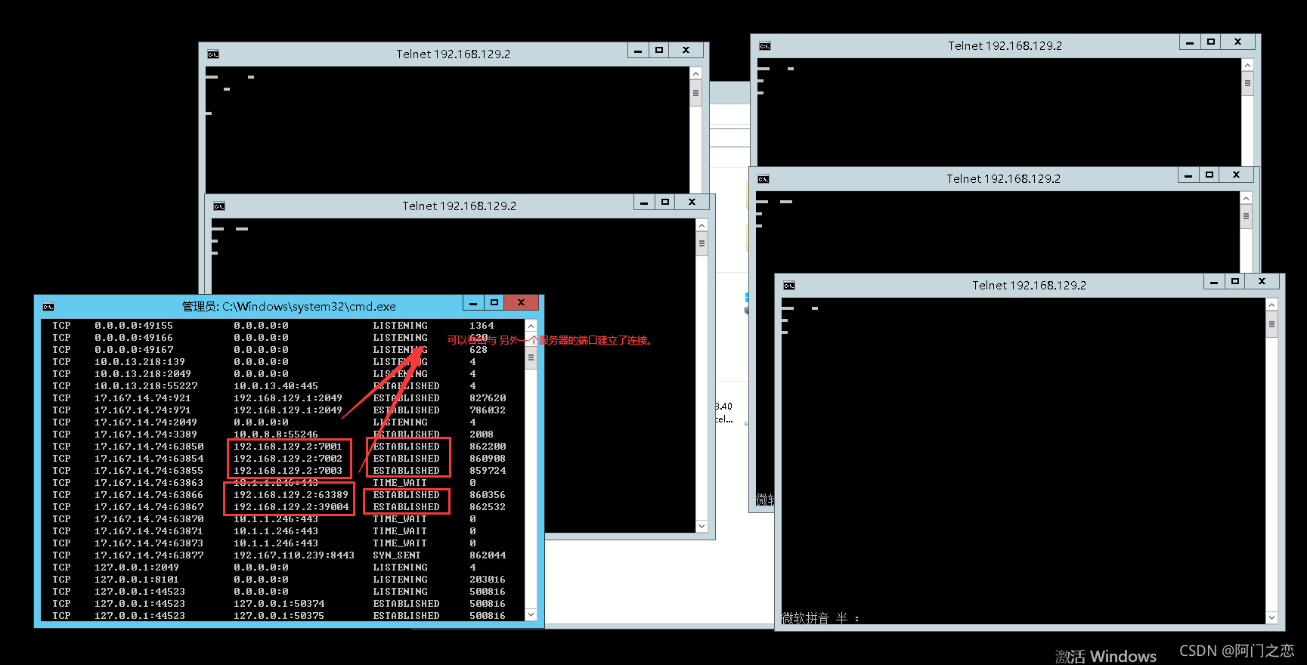
Task: Click cmd.exe scrollbar down arrow
Action: (x=531, y=614)
